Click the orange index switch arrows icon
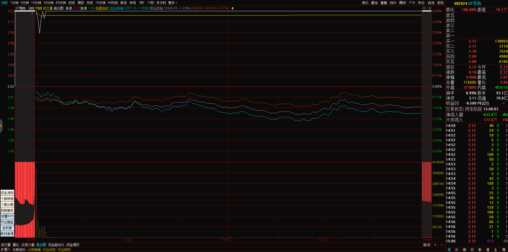This screenshot has width=508, height=252. coord(232,8)
